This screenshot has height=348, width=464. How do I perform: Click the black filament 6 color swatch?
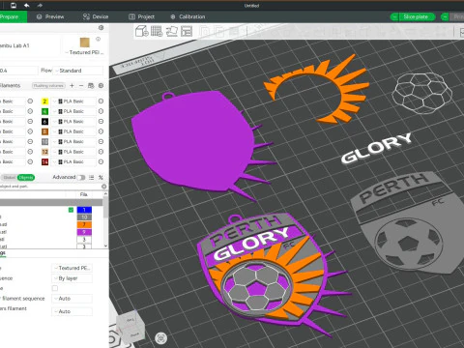[x=44, y=122]
